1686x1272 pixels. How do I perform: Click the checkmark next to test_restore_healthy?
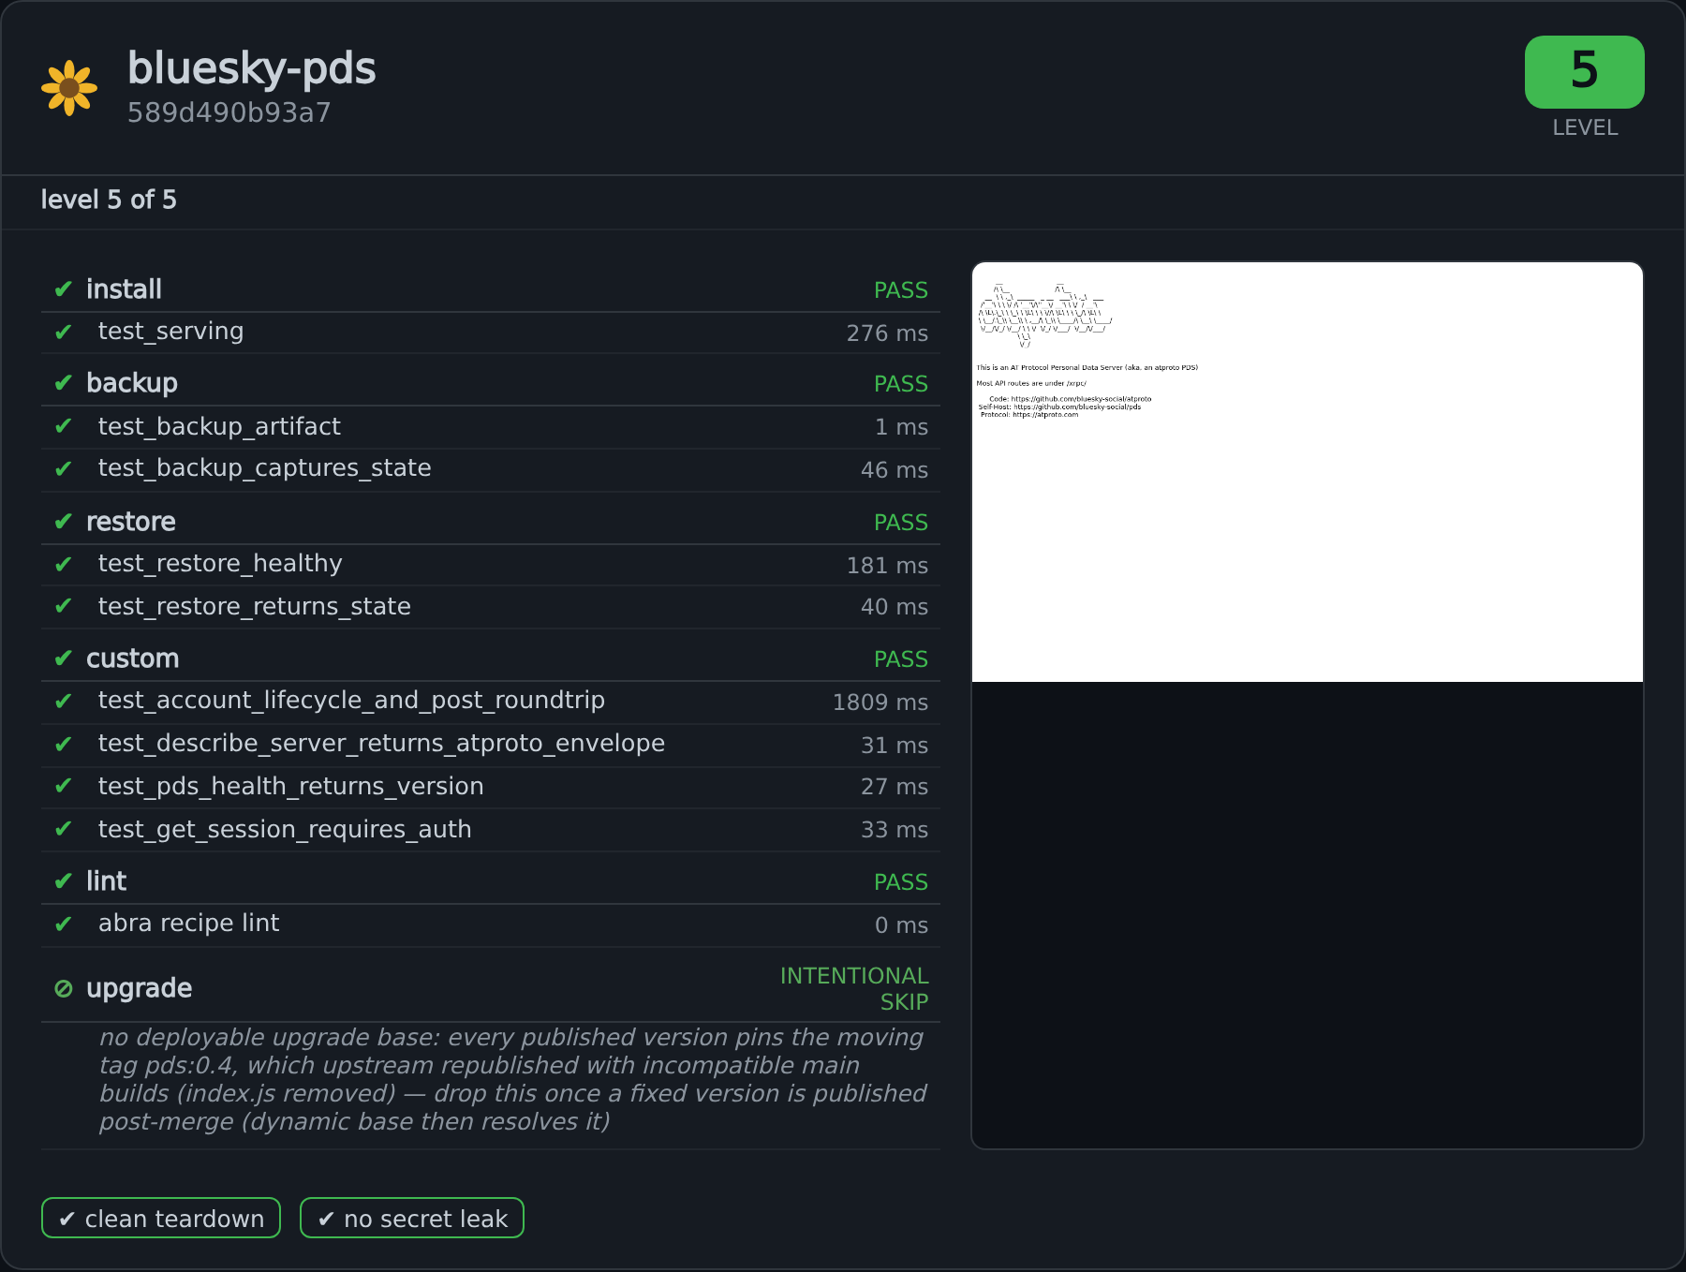(x=64, y=565)
